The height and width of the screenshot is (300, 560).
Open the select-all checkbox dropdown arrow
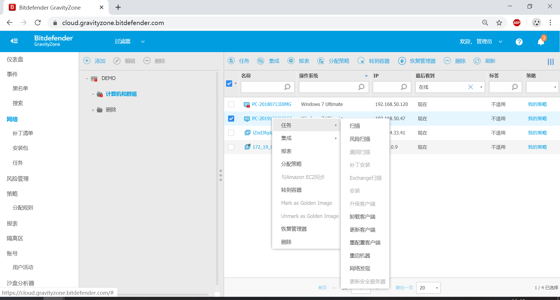[236, 84]
